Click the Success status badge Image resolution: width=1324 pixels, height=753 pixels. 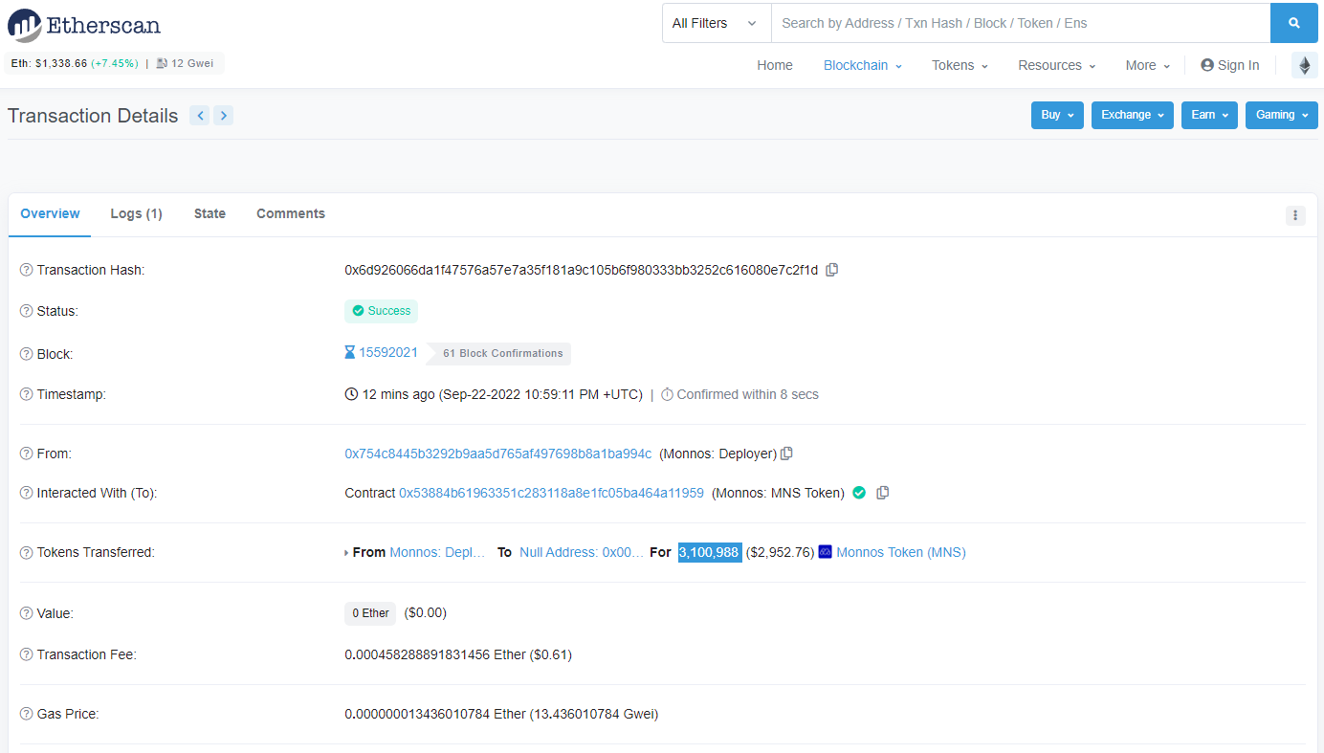coord(381,311)
